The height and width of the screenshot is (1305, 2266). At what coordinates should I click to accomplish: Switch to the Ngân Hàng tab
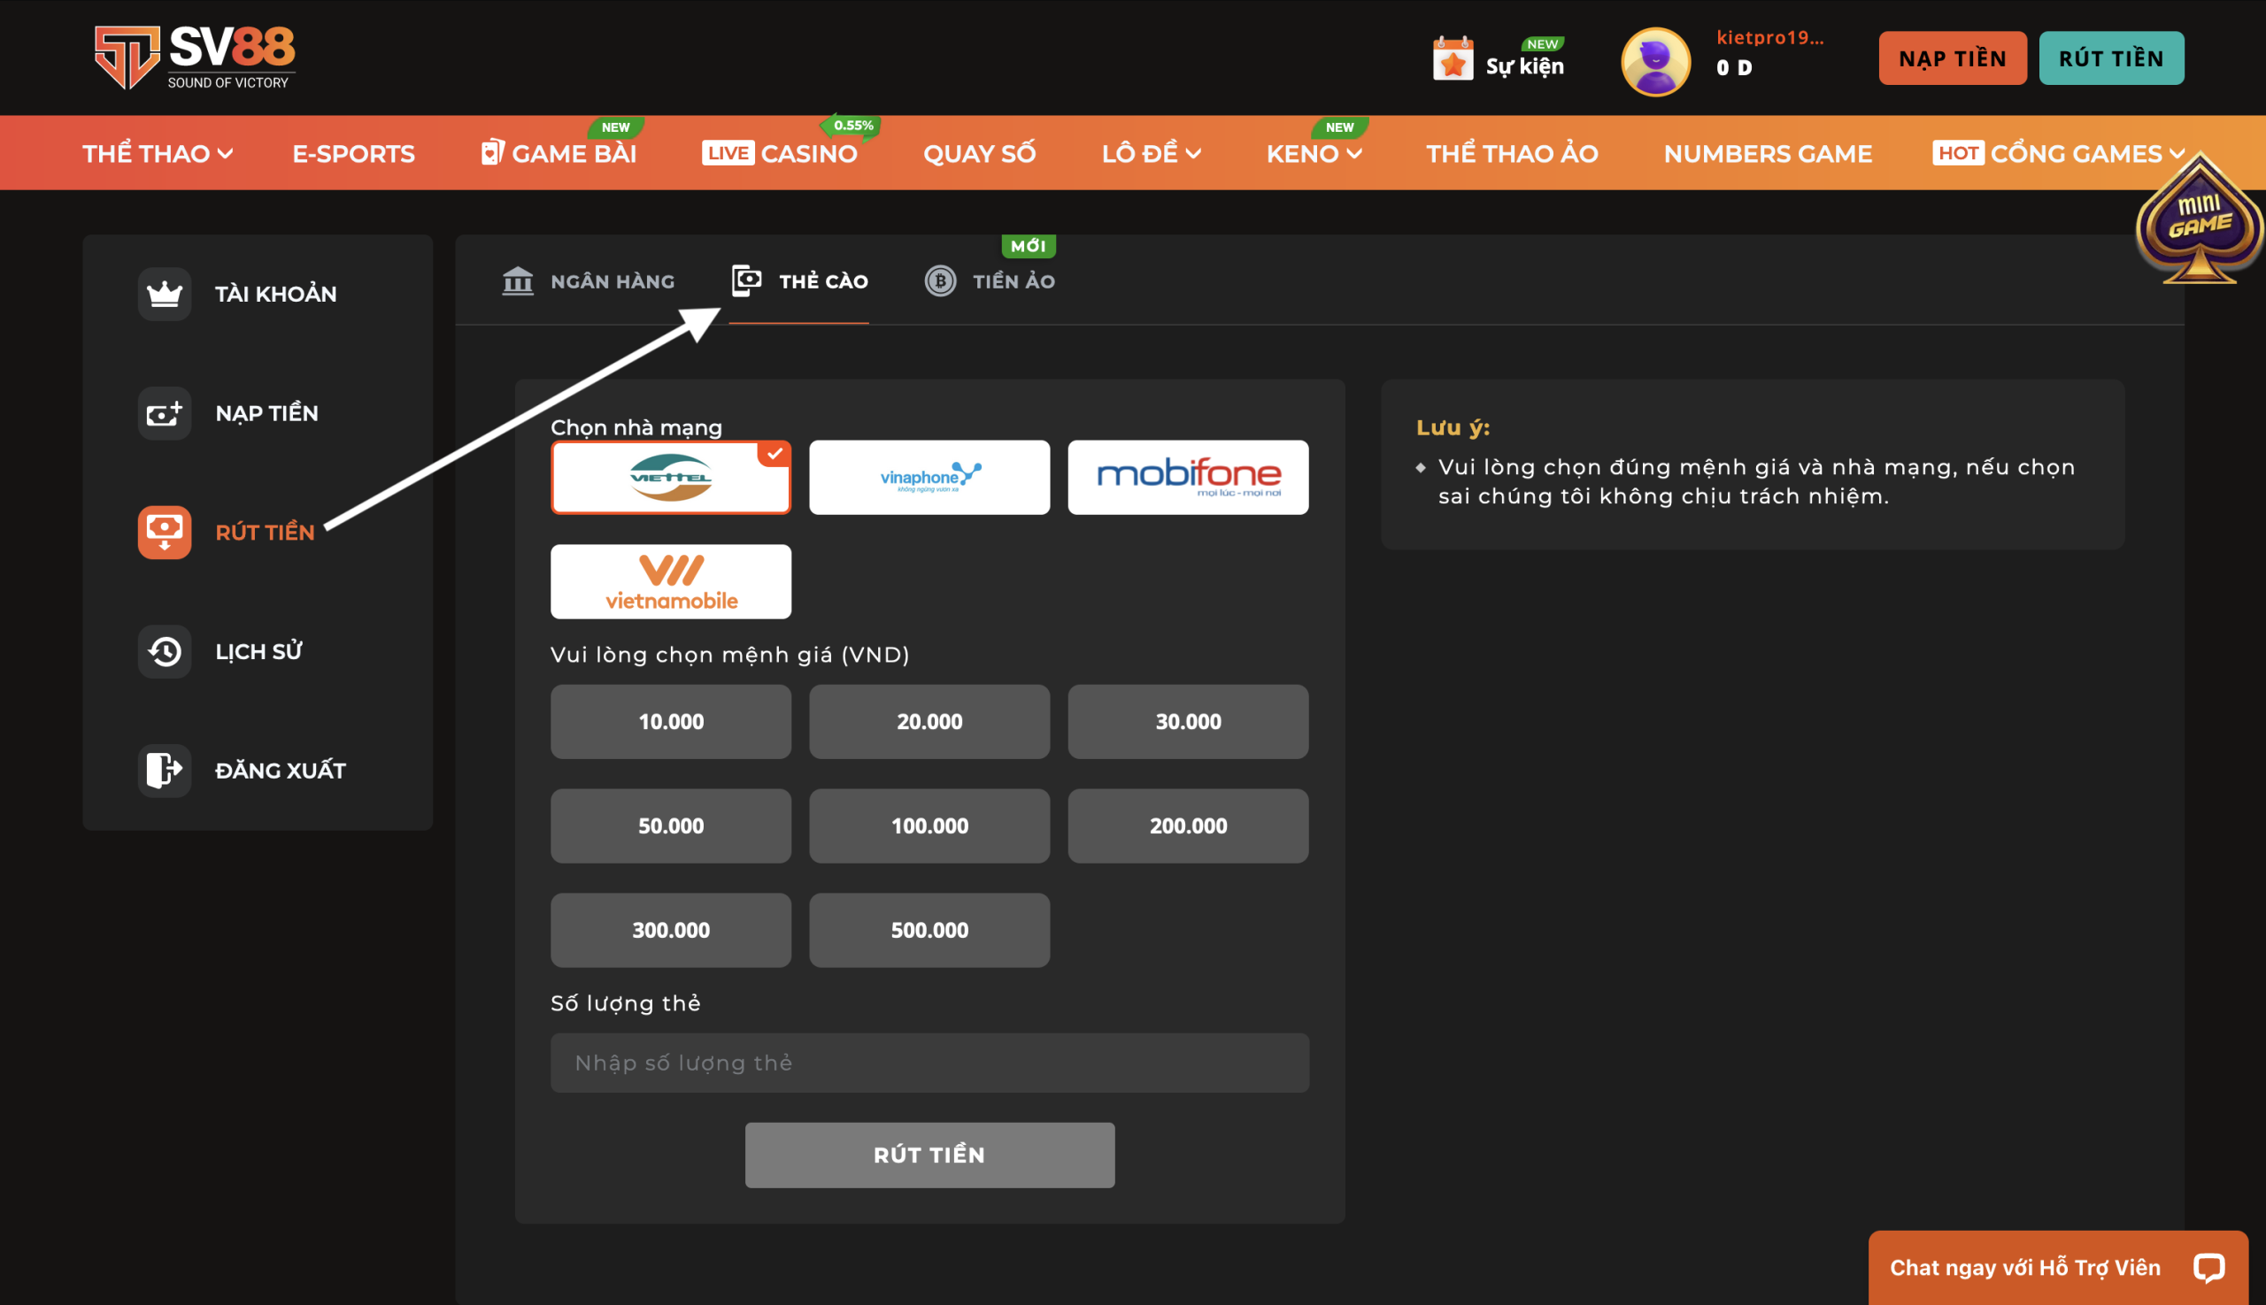point(590,281)
